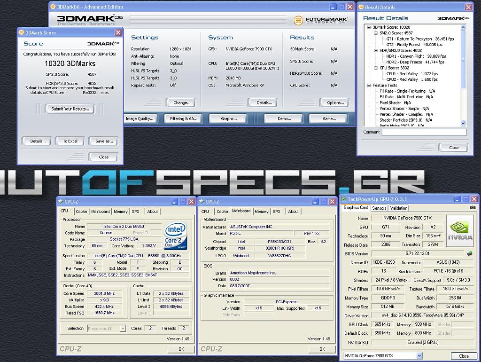Open SPD tab in the Processor CPU-Z window
The height and width of the screenshot is (362, 481).
pyautogui.click(x=136, y=212)
